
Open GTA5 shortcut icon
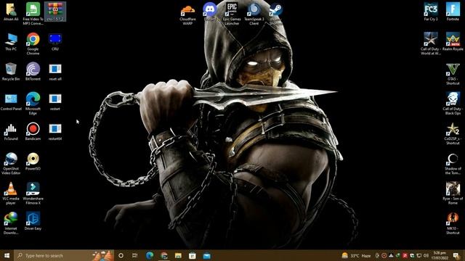[453, 74]
